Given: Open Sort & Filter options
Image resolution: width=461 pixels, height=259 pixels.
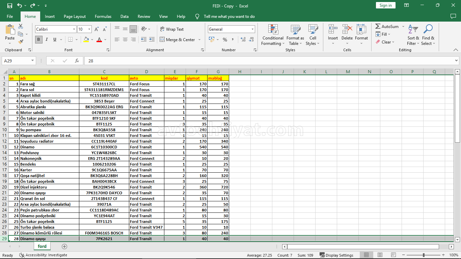Looking at the screenshot, I should 413,35.
